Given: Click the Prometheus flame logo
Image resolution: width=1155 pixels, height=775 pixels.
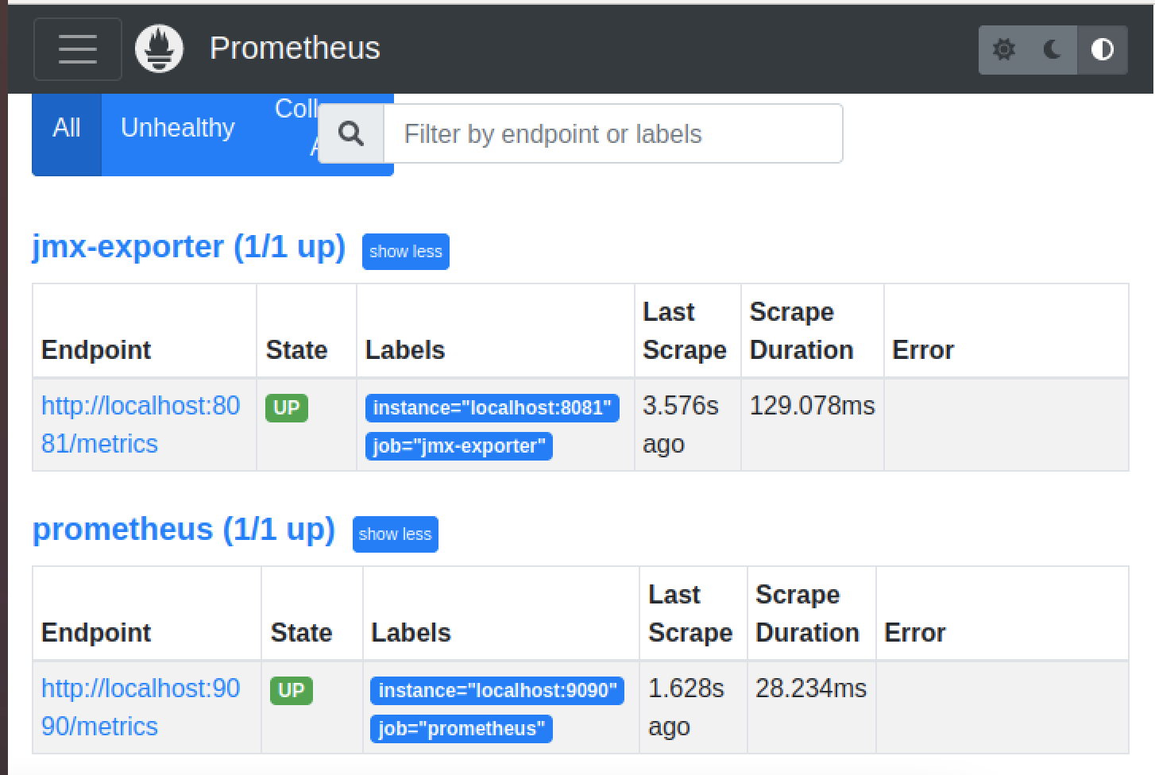Looking at the screenshot, I should point(159,48).
